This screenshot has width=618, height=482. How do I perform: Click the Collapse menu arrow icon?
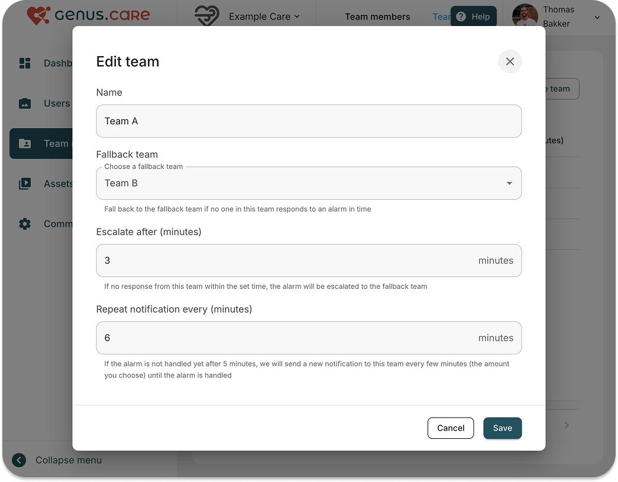[19, 460]
